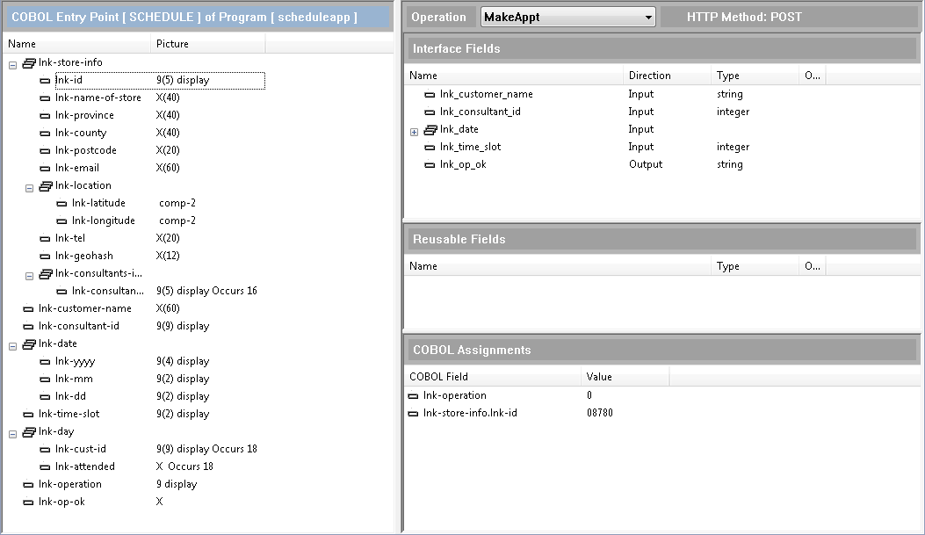Click the lnk-day group icon
The width and height of the screenshot is (925, 535).
(29, 431)
